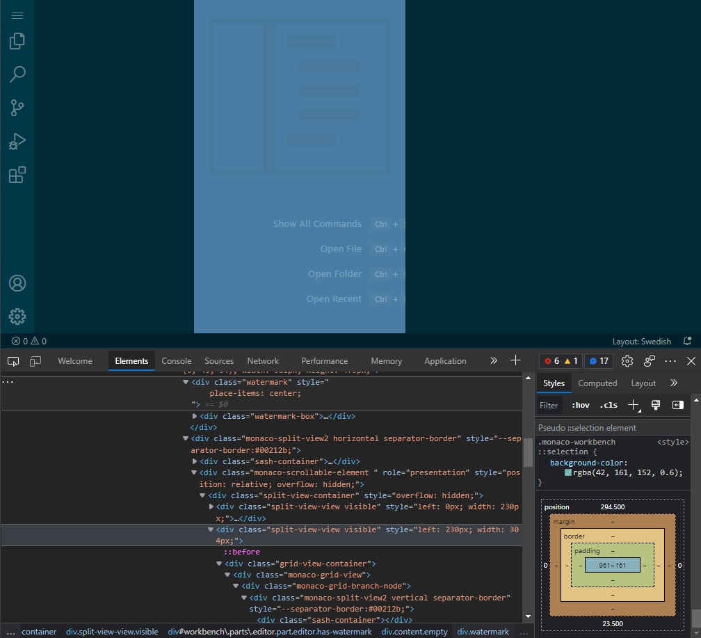
Task: Click the Open Folder command
Action: point(335,273)
